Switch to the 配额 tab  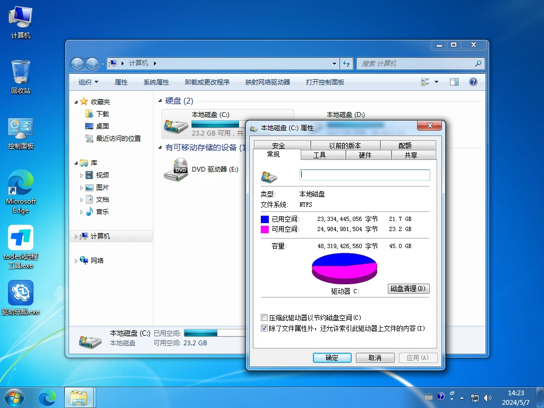(x=405, y=146)
